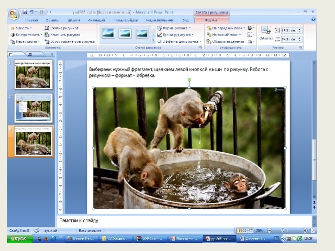Activate the Обрезка crop tool

266,33
